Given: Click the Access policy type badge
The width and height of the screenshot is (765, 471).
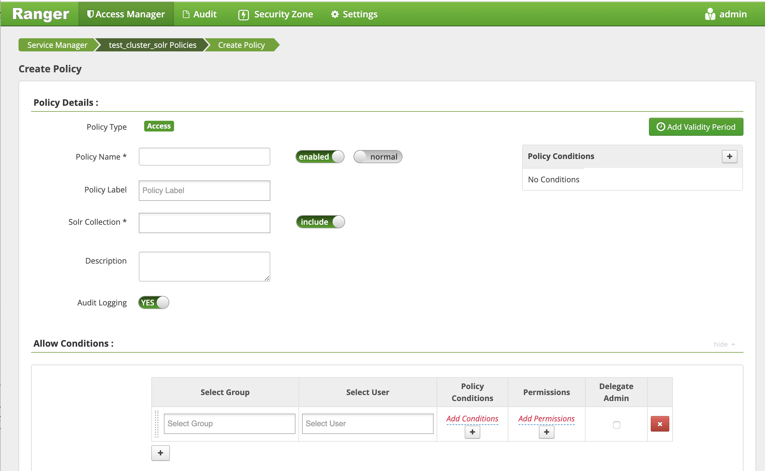Looking at the screenshot, I should point(159,126).
